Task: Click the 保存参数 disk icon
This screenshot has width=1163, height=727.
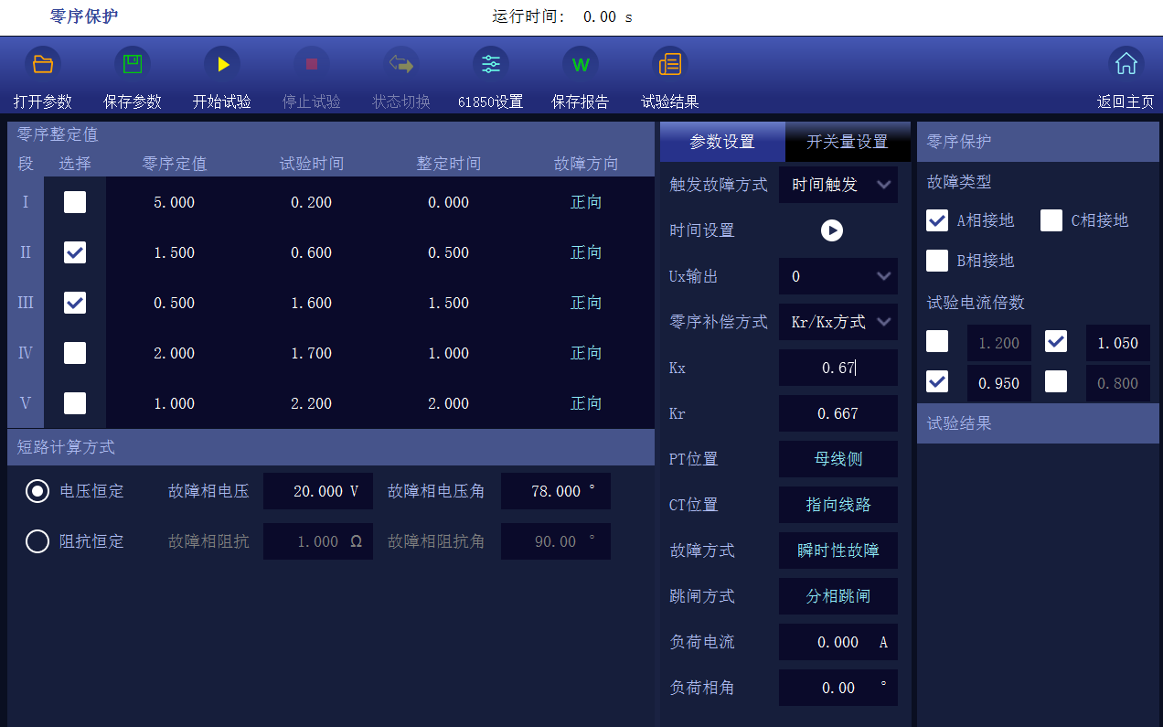Action: point(133,64)
